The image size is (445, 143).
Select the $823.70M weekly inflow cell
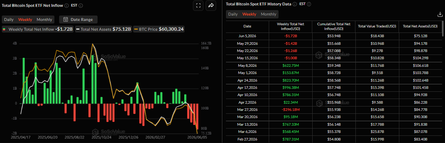click(290, 80)
